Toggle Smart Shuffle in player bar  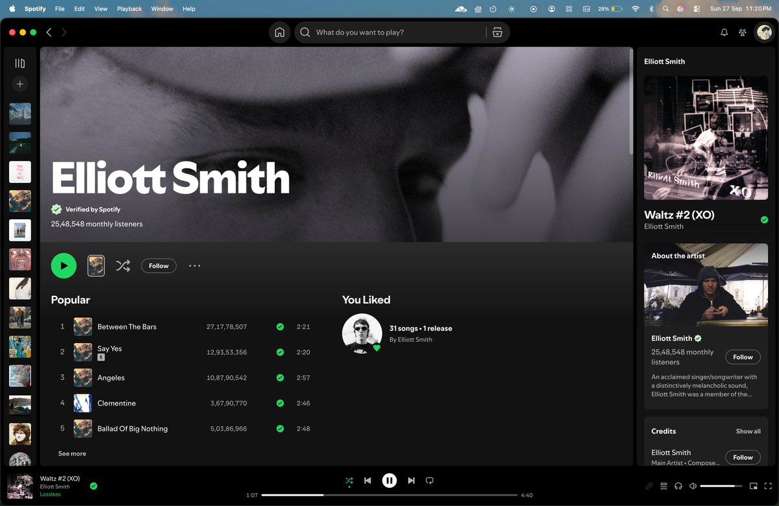(350, 481)
